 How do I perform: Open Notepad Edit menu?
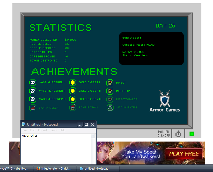point(32,130)
